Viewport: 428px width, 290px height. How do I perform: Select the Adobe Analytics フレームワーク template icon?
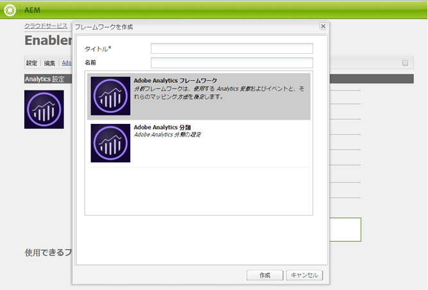(x=110, y=96)
